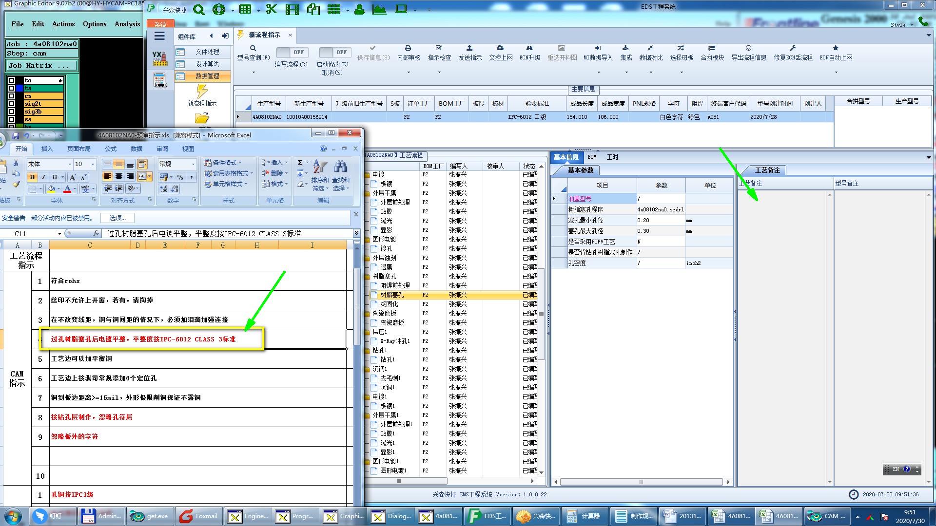Toggle Italic in the Excel ribbon
The height and width of the screenshot is (526, 936).
[43, 177]
